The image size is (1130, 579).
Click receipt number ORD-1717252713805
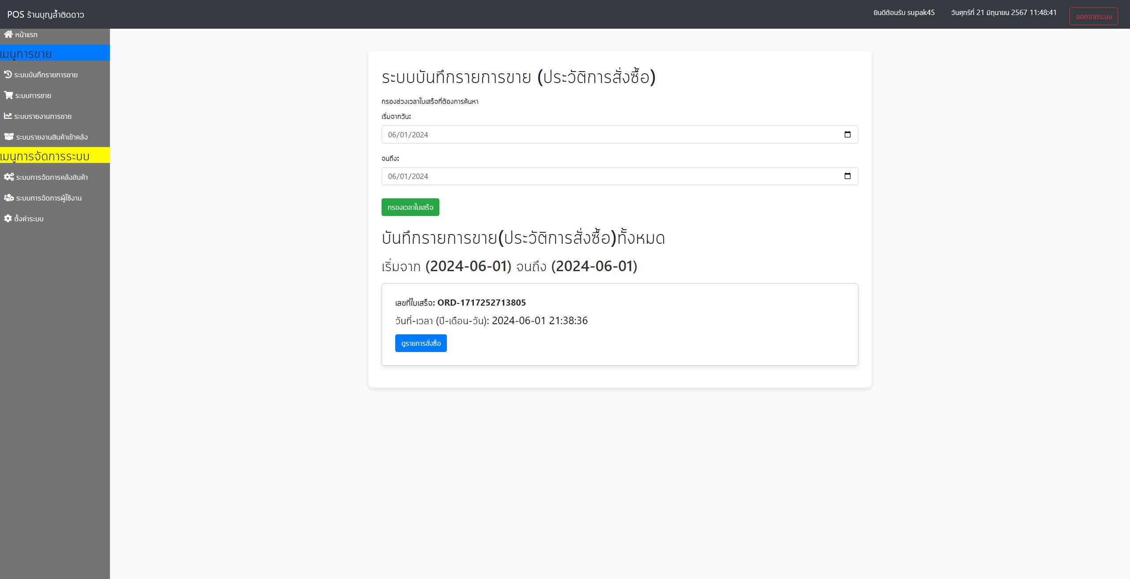pos(481,303)
